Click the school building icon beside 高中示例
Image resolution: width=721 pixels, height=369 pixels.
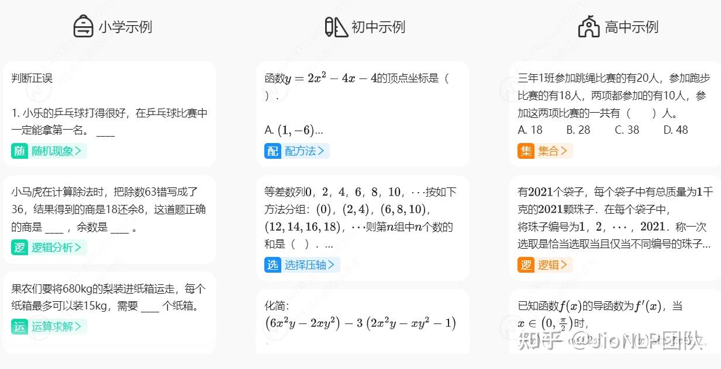tap(589, 27)
